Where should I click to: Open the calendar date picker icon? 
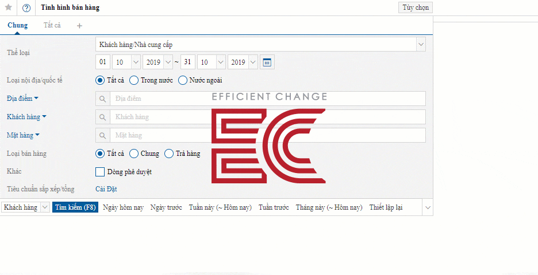coord(267,62)
